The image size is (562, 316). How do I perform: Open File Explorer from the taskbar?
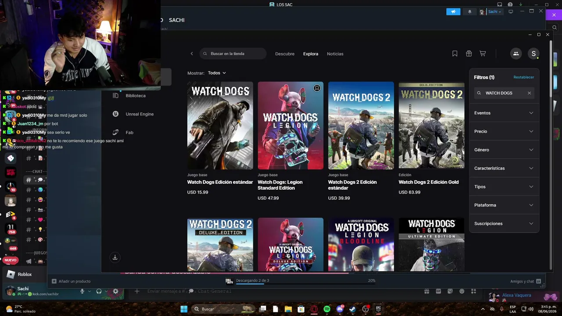coord(288,309)
